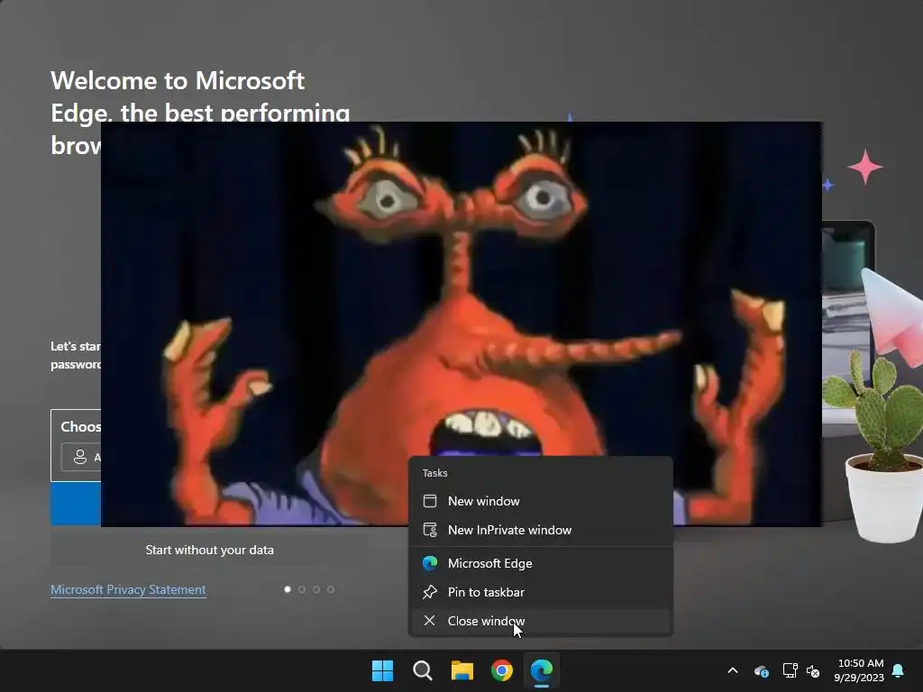Select the fourth page indicator dot
The height and width of the screenshot is (692, 923).
[x=331, y=589]
